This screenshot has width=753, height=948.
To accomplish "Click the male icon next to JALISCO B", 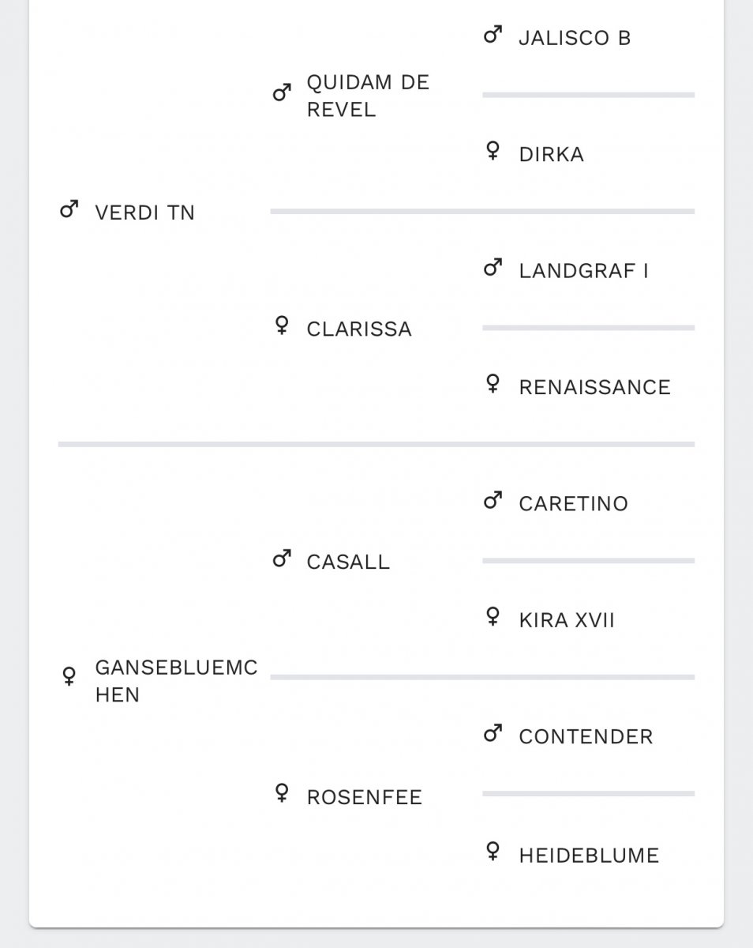I will [493, 35].
